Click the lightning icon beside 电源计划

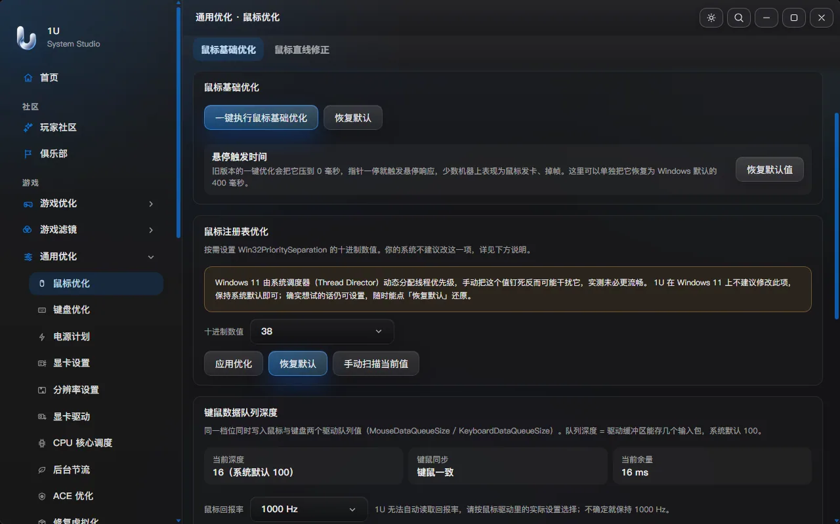click(42, 336)
